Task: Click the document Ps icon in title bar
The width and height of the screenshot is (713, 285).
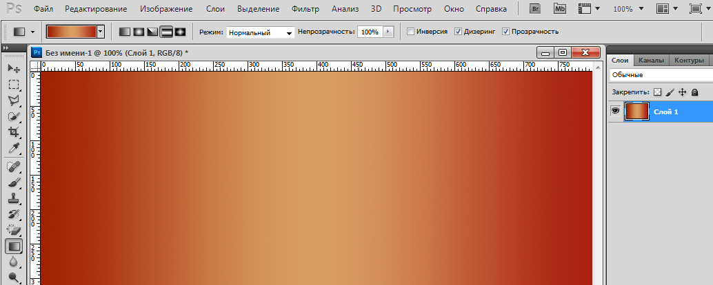Action: [37, 52]
